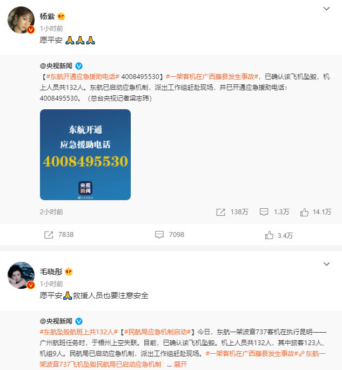The height and width of the screenshot is (370, 342).
Task: Expand the options chevron on 毛晓彤's post
Action: coord(326,264)
